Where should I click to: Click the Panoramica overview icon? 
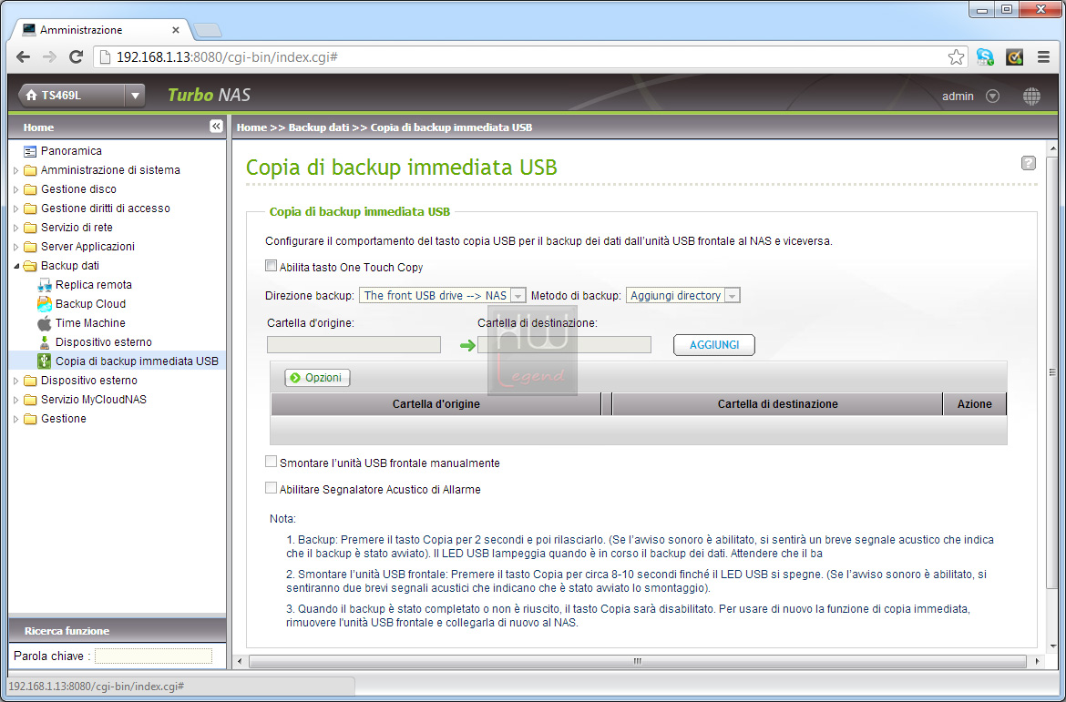[x=30, y=151]
